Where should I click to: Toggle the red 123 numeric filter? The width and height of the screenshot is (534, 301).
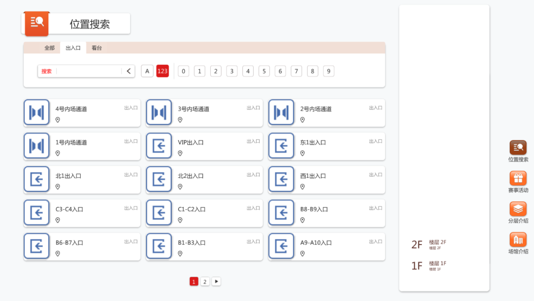[164, 71]
